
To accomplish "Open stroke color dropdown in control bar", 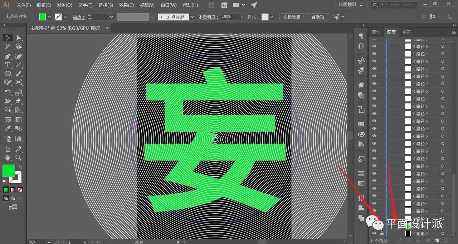I will point(65,17).
